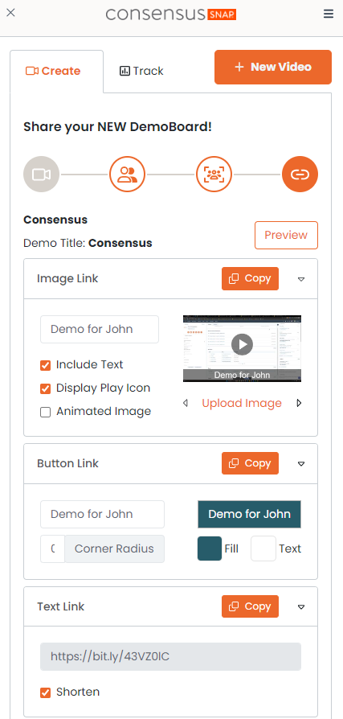343x719 pixels.
Task: Click the Demo for John preview button
Action: pos(249,514)
